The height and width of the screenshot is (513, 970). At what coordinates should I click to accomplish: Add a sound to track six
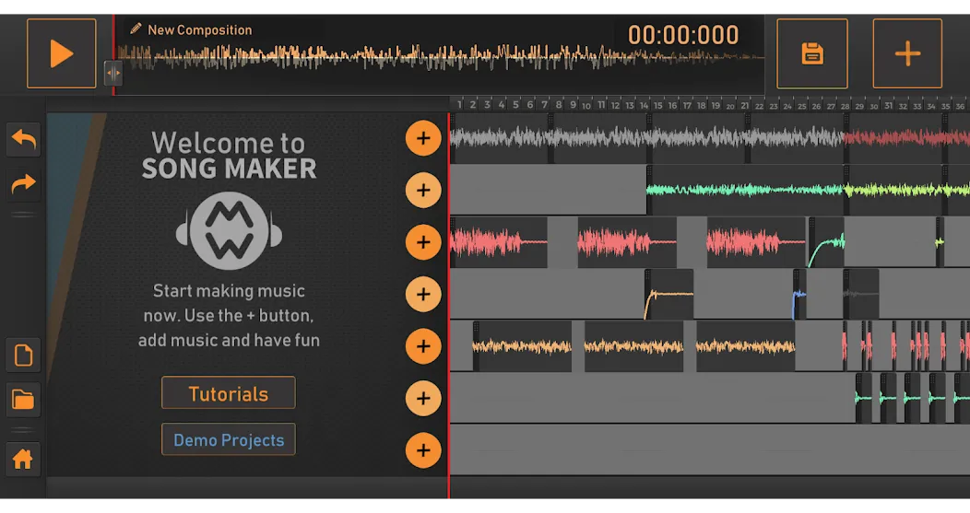(x=423, y=398)
